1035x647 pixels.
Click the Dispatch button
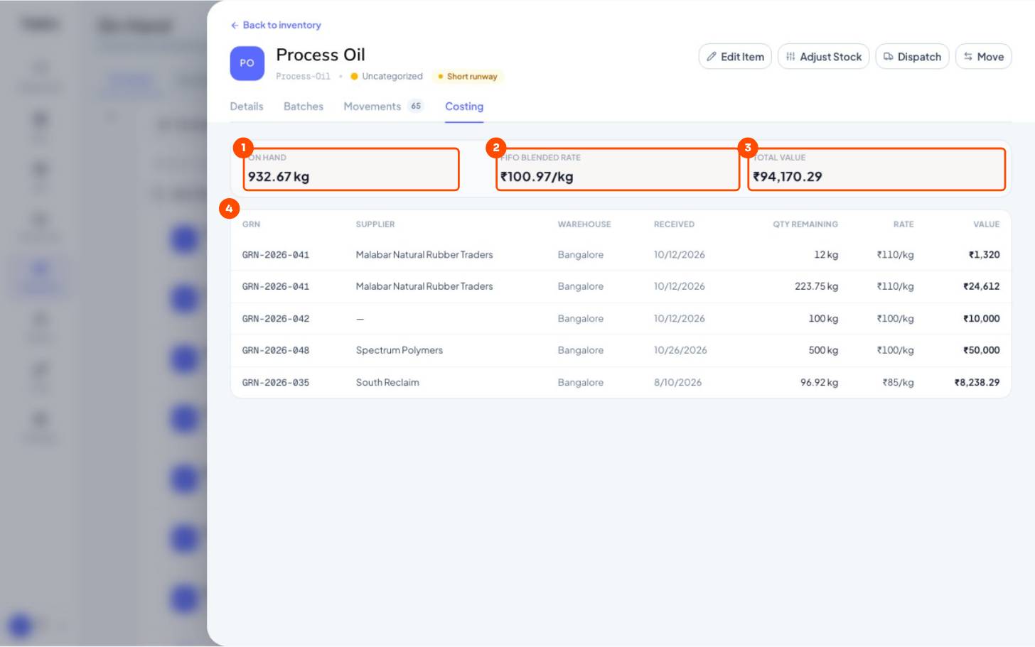[912, 57]
